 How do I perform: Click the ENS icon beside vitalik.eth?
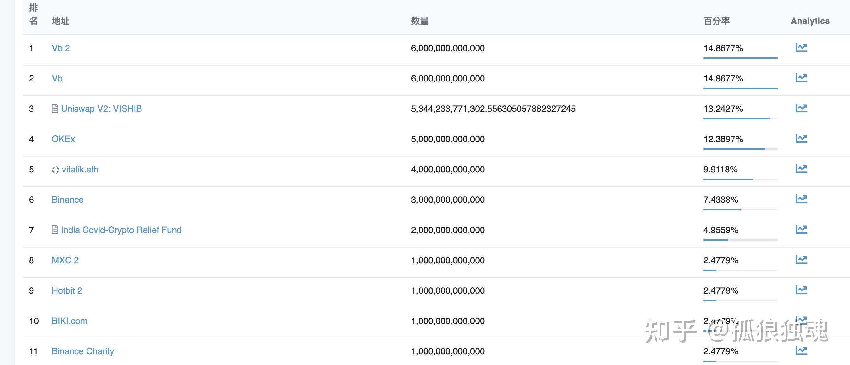(x=56, y=170)
